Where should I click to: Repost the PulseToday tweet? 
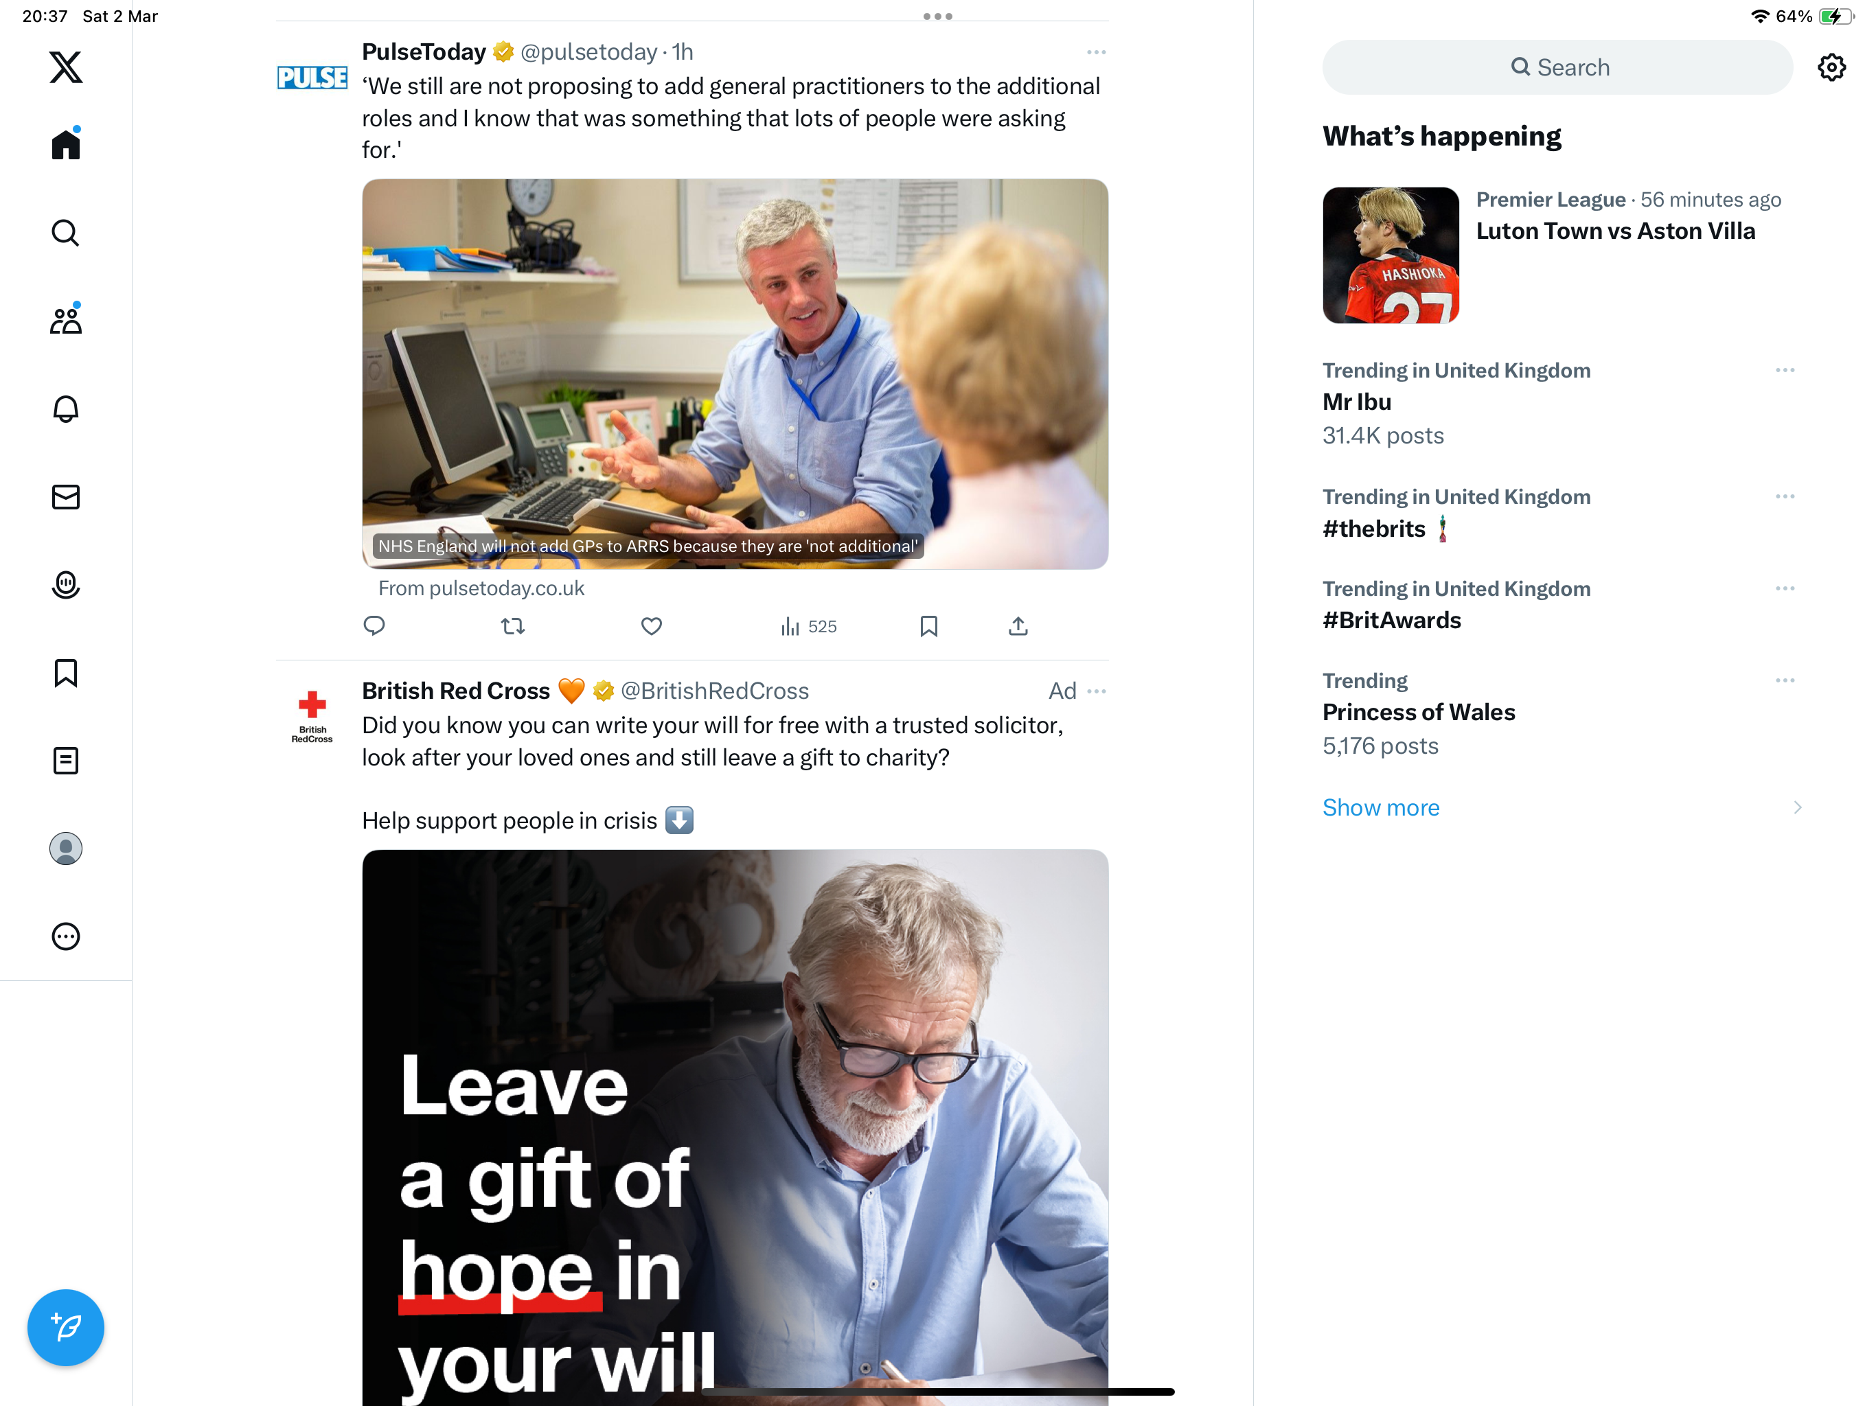512,627
